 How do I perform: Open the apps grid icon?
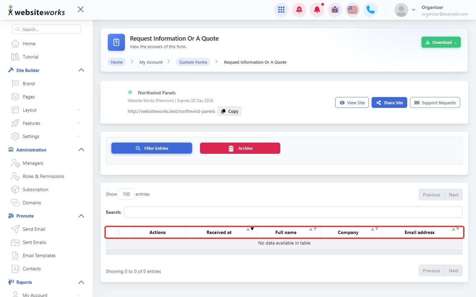[281, 10]
